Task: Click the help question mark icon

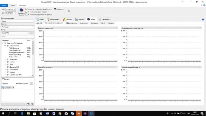Action: [x=204, y=5]
